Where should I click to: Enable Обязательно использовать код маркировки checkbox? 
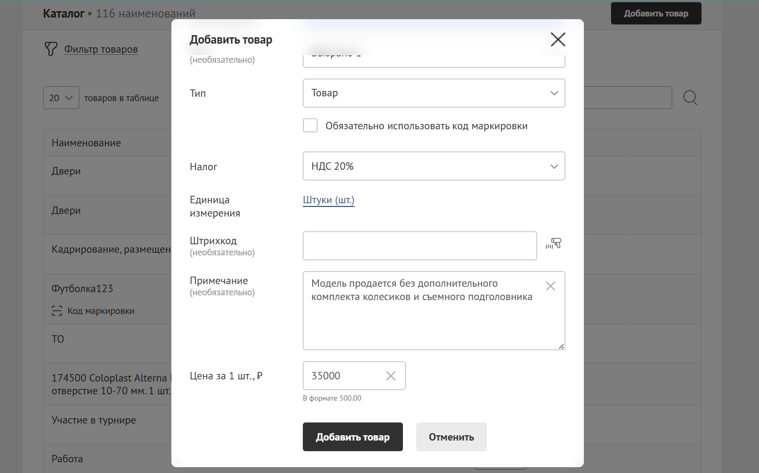click(310, 126)
